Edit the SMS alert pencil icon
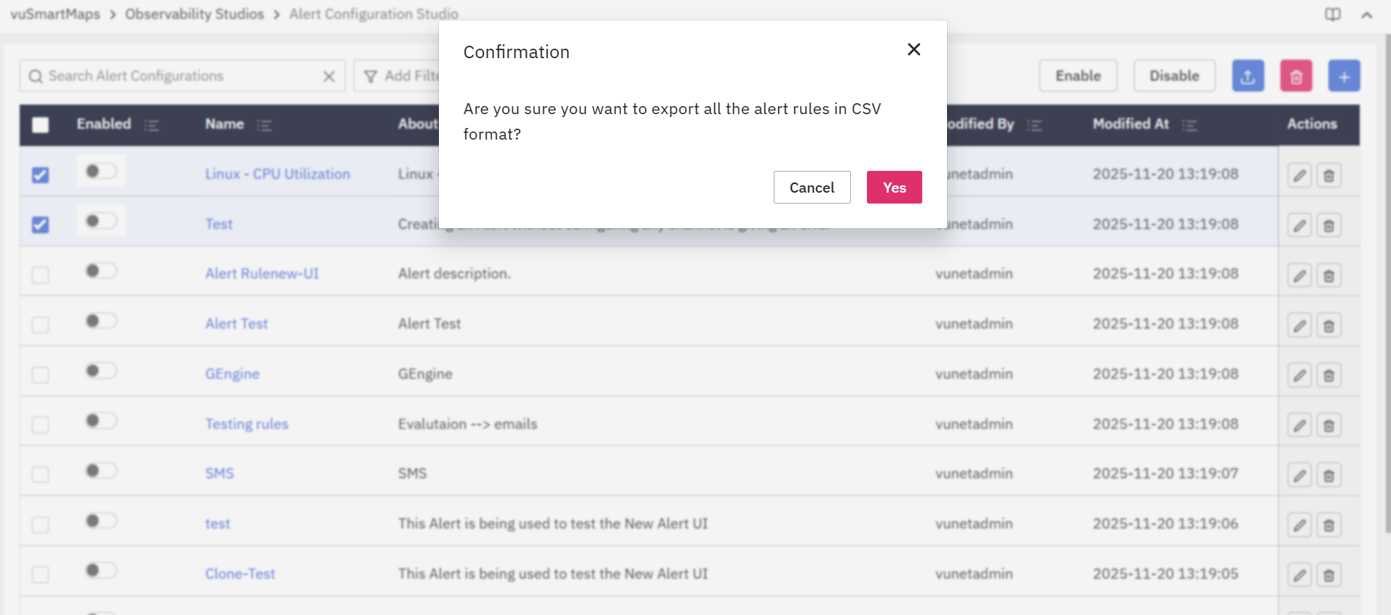 [x=1299, y=476]
